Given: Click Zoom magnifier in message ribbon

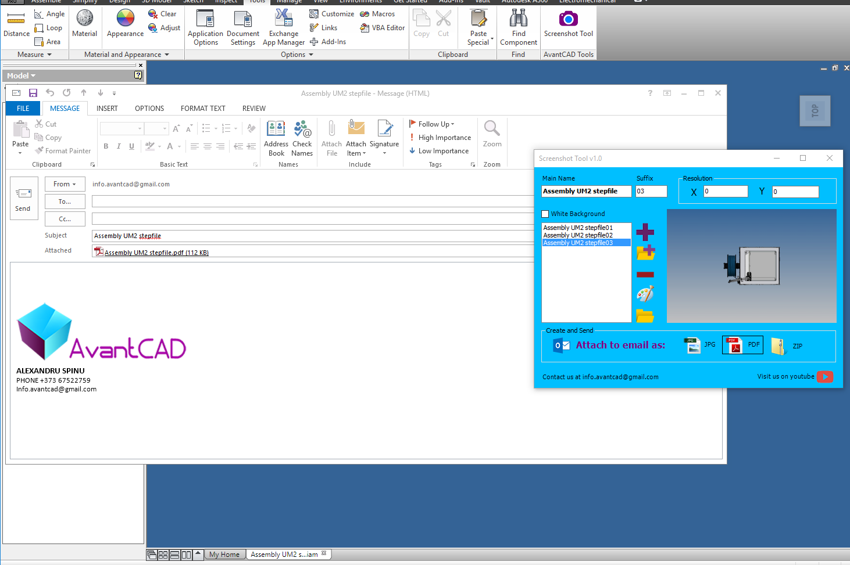Looking at the screenshot, I should coord(492,135).
